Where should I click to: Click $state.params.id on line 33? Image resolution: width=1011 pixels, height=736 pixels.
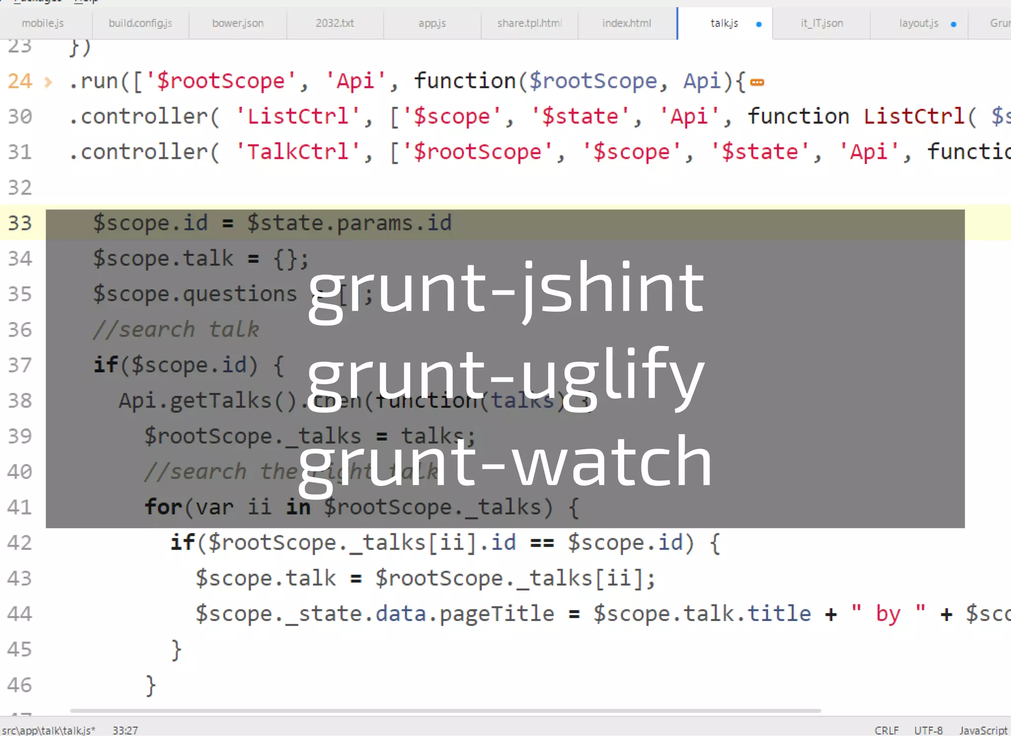click(349, 223)
